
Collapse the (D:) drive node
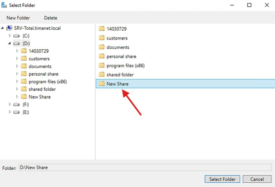10,43
